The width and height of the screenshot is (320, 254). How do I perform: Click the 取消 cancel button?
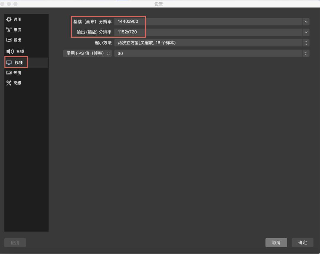point(276,242)
